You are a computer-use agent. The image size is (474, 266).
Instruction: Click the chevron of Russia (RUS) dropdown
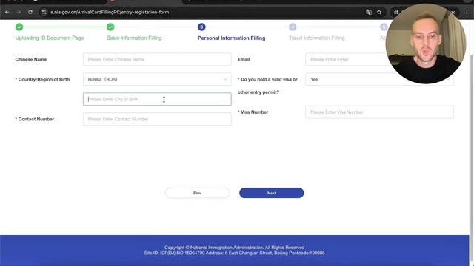225,79
